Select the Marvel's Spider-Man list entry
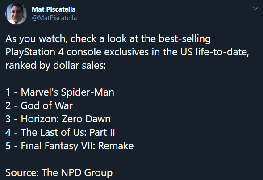This screenshot has height=180, width=263. pyautogui.click(x=60, y=92)
